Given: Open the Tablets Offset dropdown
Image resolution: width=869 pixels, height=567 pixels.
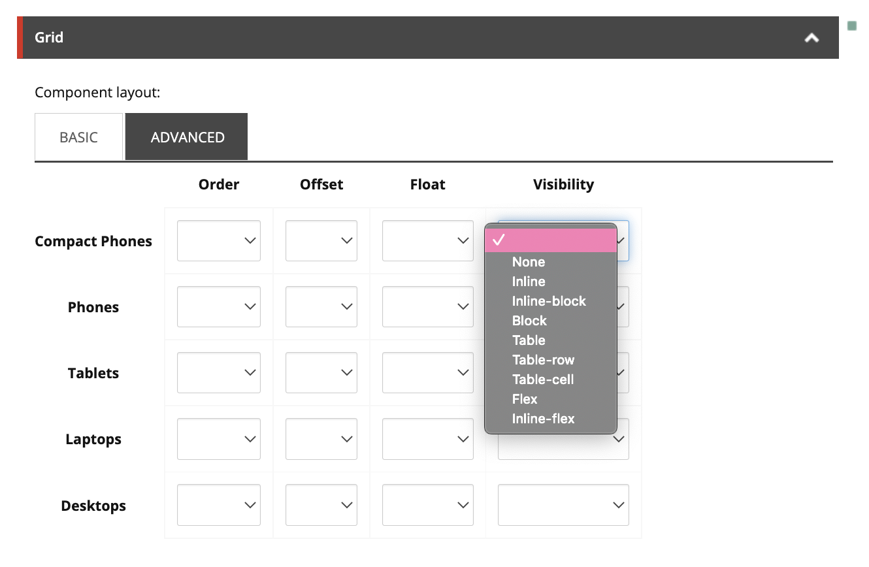Looking at the screenshot, I should [x=321, y=373].
